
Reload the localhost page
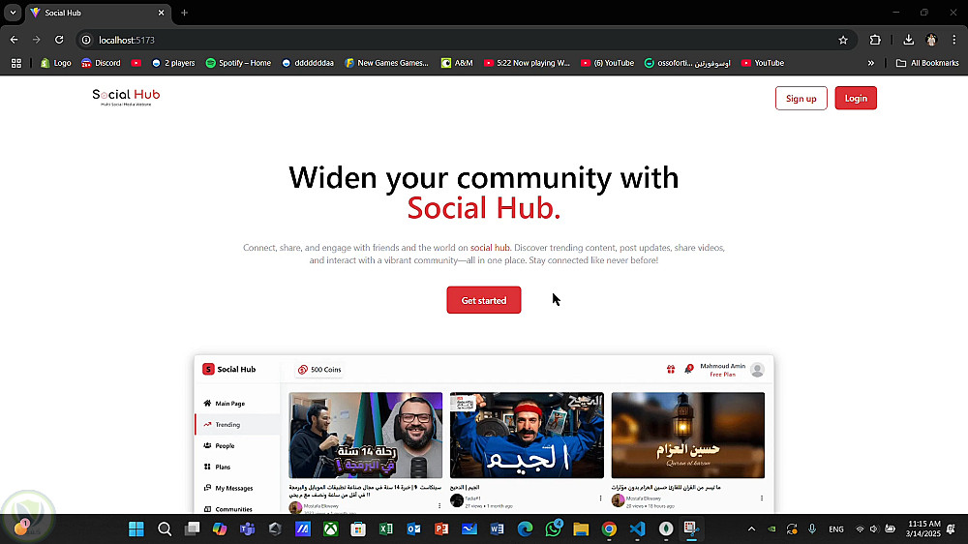click(x=59, y=40)
